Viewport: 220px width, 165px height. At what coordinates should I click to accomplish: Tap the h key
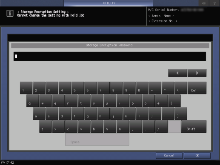pyautogui.click(x=103, y=114)
